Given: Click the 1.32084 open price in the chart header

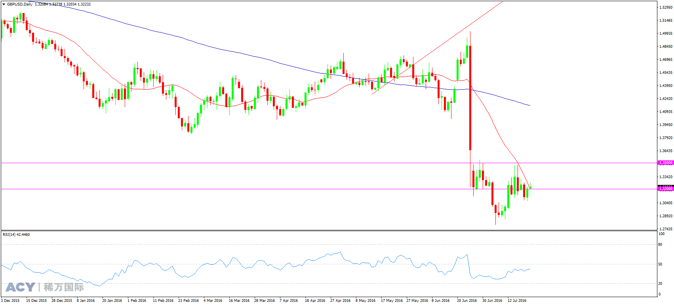Looking at the screenshot, I should [x=41, y=4].
